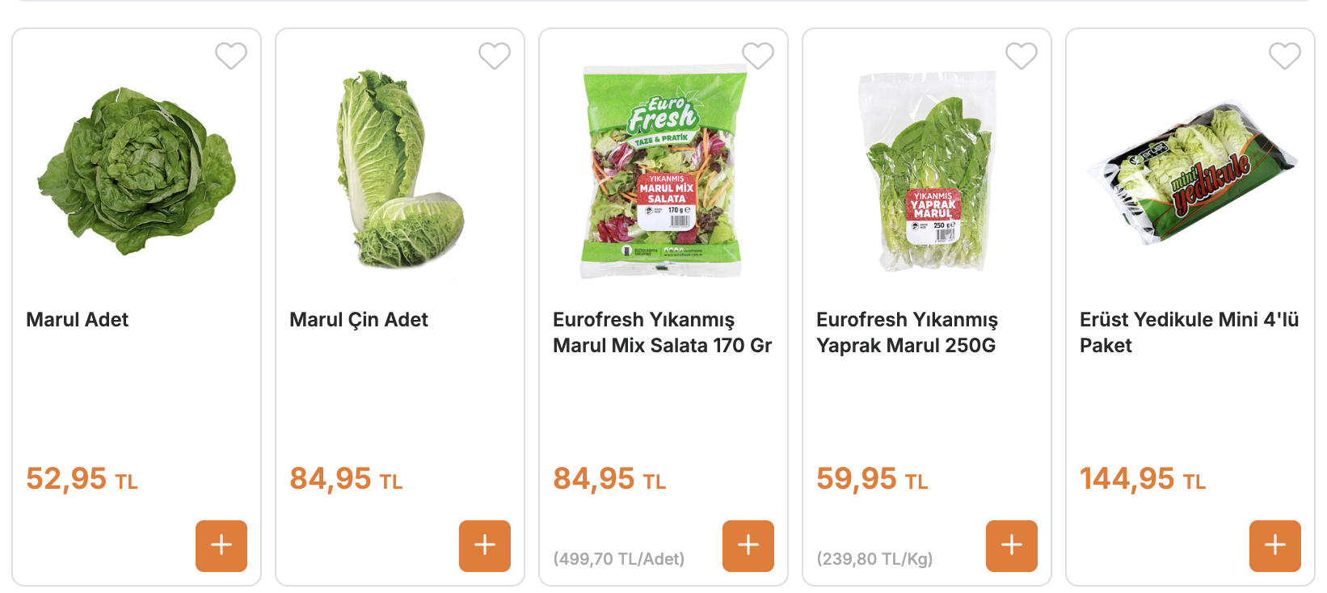Screen dimensions: 1327x593
Task: Add Marul Çin Adet to cart
Action: [485, 546]
